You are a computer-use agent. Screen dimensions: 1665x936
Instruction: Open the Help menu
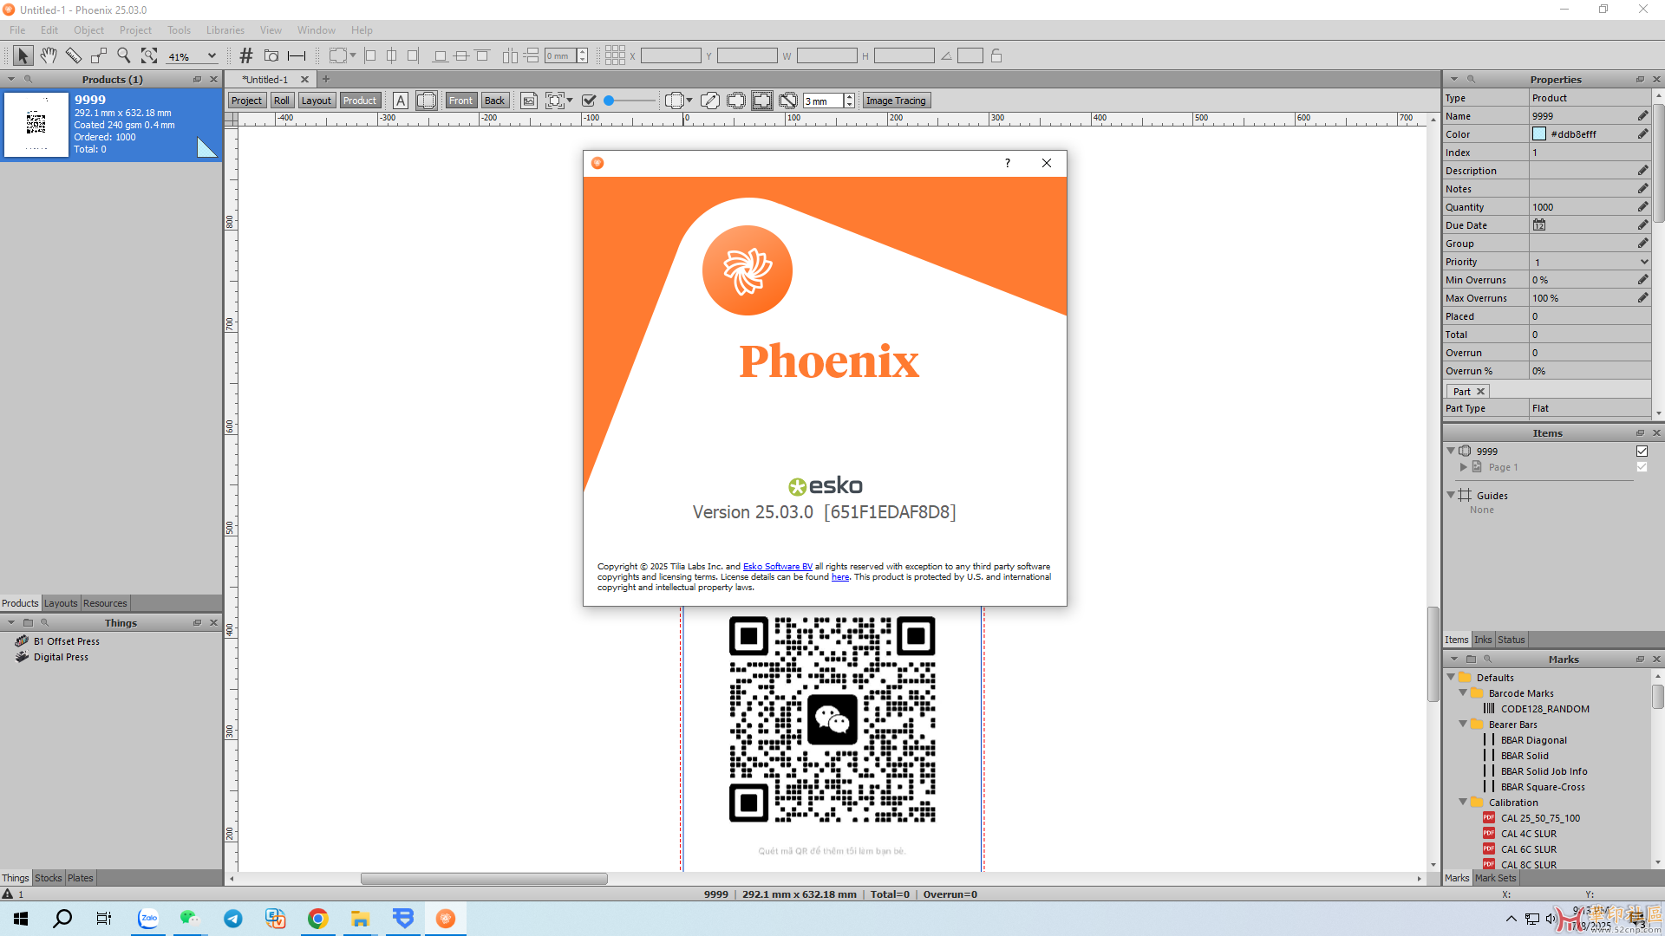(362, 30)
